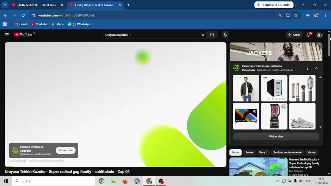Show hidden system tray icons
The height and width of the screenshot is (186, 331).
(x=278, y=181)
